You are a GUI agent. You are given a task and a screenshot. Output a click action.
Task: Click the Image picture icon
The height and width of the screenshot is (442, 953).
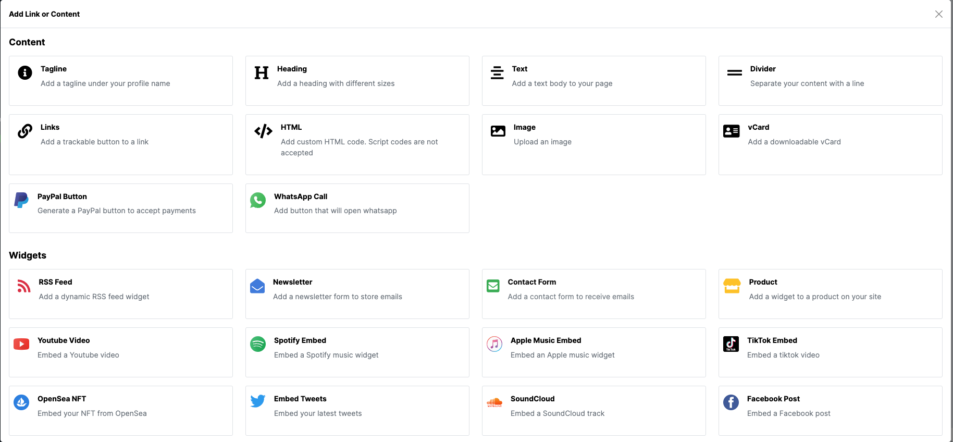click(498, 131)
